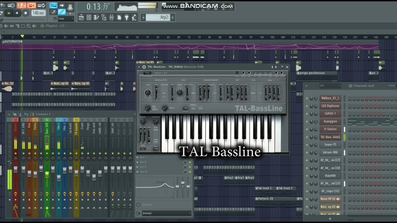Click the Bass SUB track volume fader

(x=47, y=174)
